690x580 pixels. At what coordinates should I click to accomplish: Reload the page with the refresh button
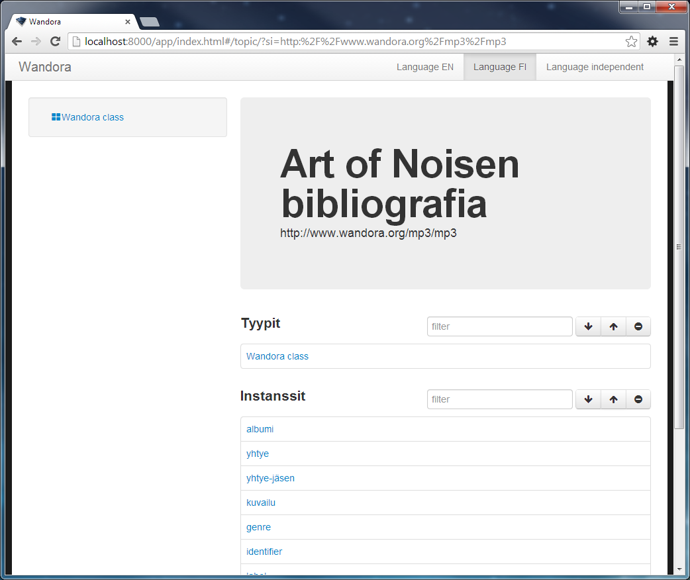(x=56, y=42)
